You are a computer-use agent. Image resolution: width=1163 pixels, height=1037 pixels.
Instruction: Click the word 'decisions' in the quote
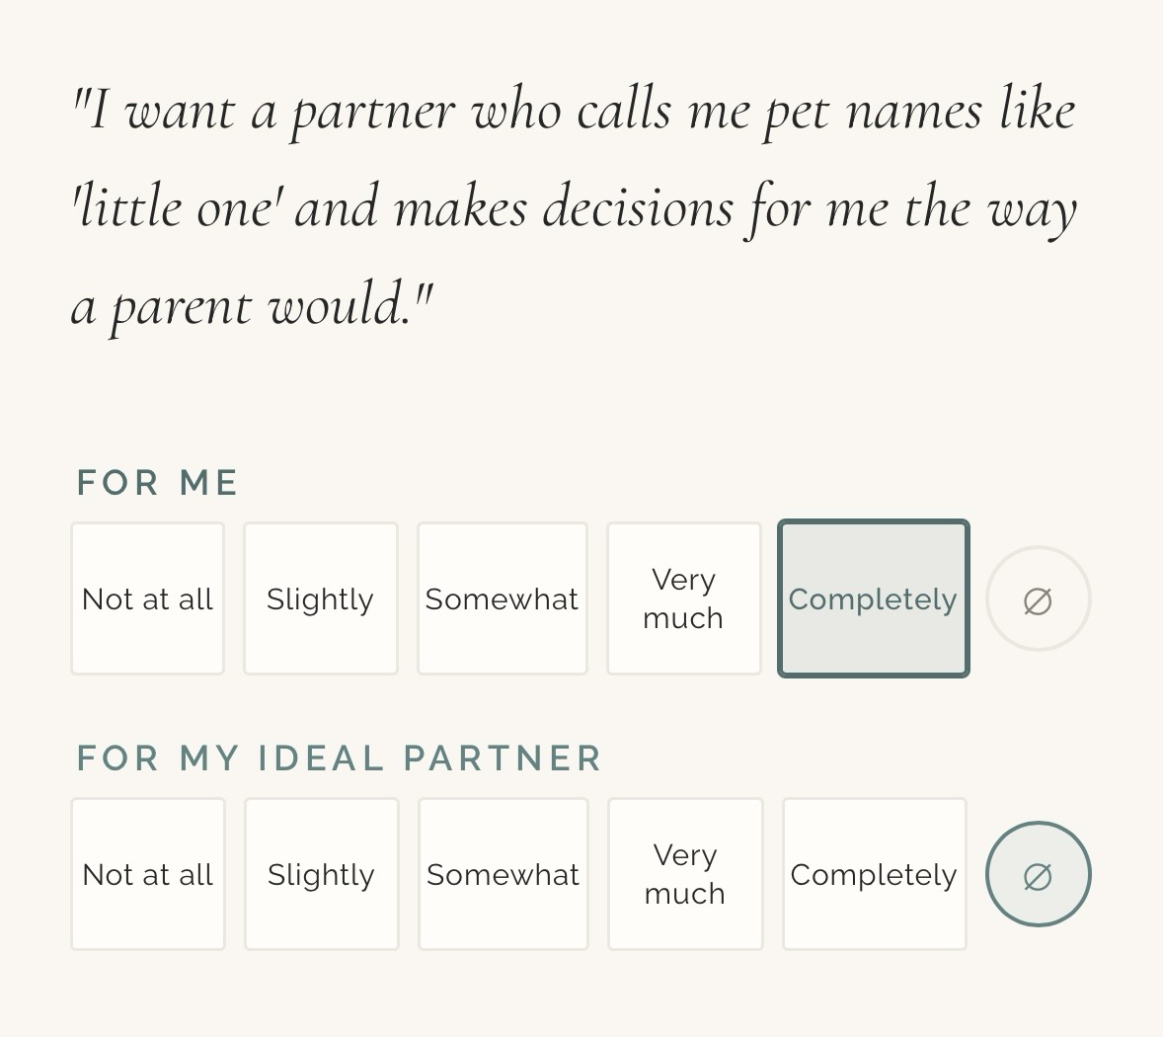pyautogui.click(x=638, y=208)
